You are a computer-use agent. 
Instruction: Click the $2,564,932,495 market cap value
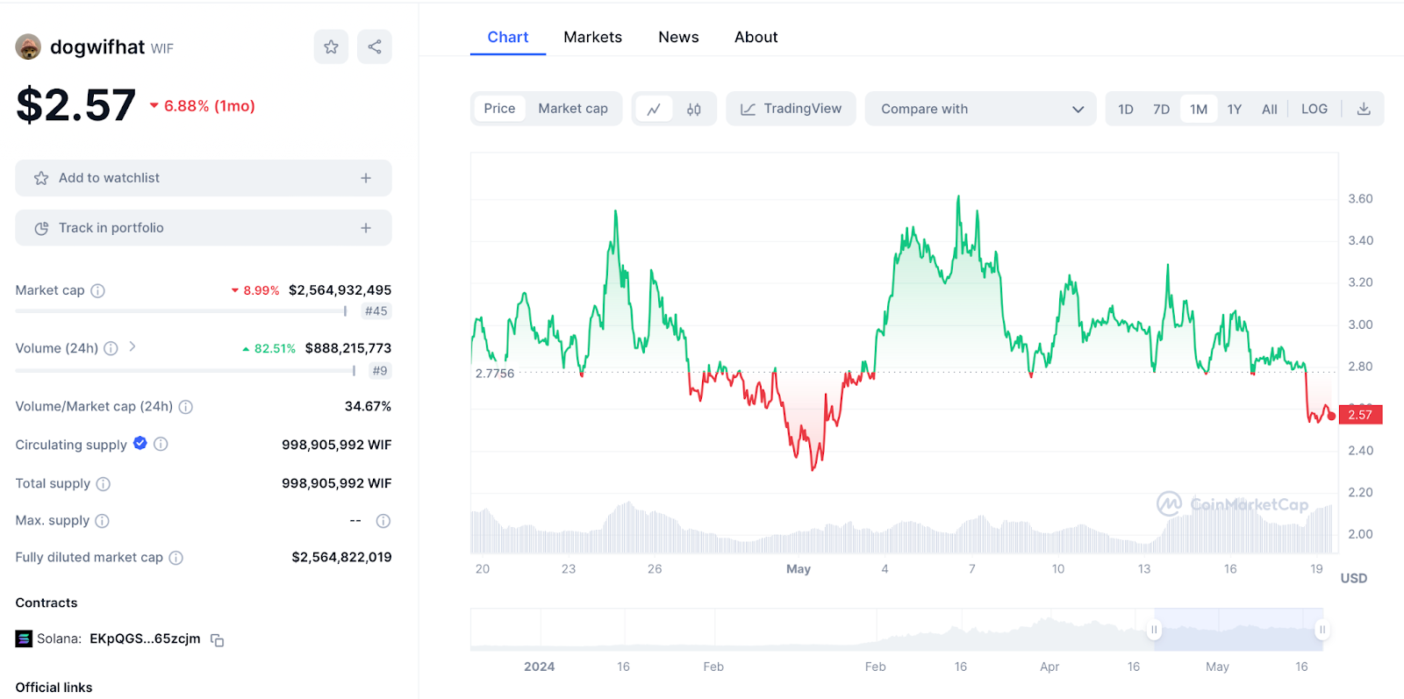(340, 290)
